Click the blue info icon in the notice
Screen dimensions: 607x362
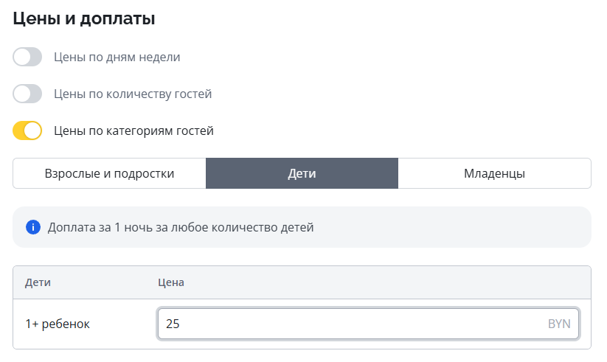[x=32, y=227]
